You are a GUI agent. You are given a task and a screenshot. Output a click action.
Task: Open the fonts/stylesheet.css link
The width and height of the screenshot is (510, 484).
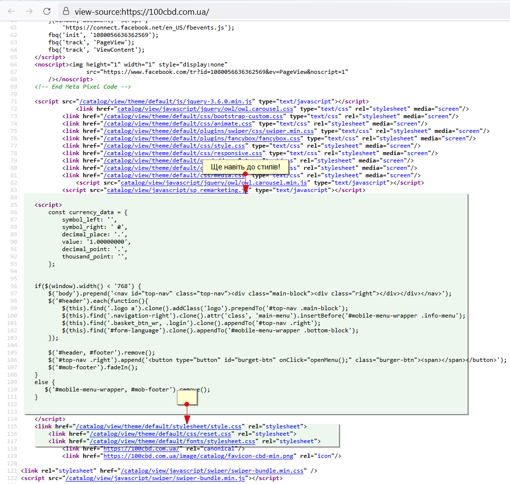tap(172, 442)
